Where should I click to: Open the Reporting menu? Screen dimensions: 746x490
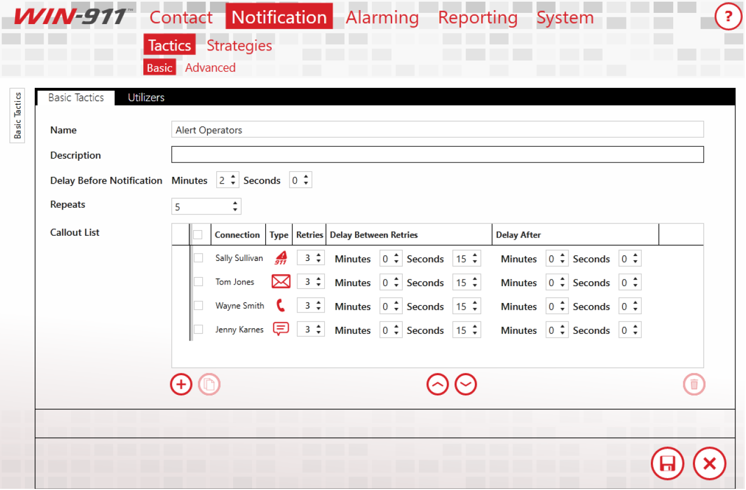click(478, 17)
